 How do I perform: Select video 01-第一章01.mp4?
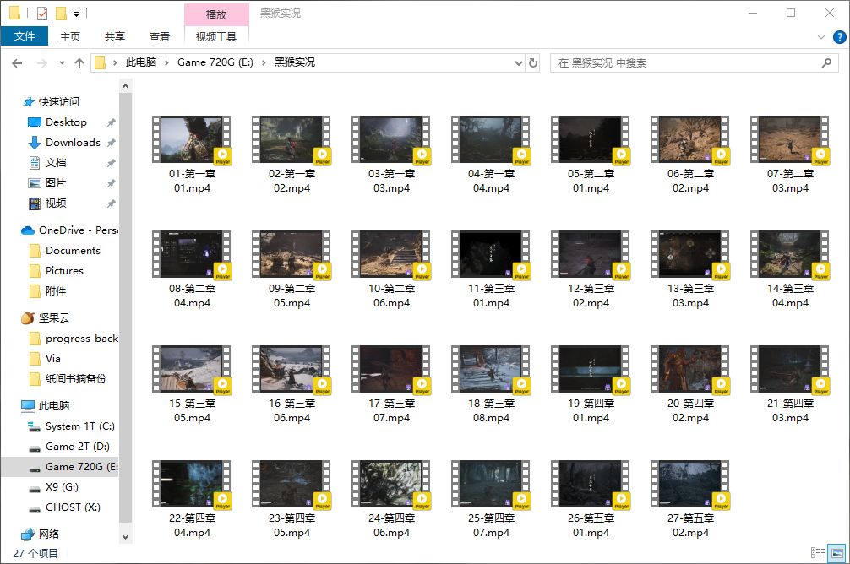[192, 155]
